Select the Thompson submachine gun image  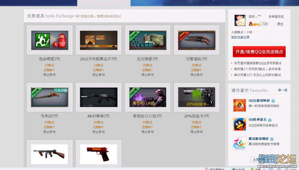click(x=50, y=154)
